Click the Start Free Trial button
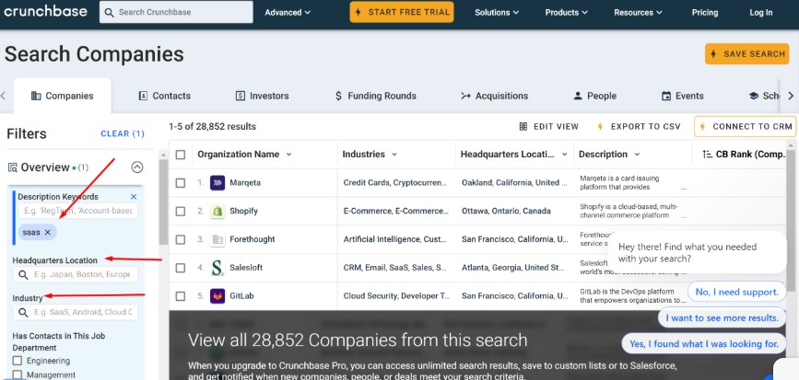 402,12
